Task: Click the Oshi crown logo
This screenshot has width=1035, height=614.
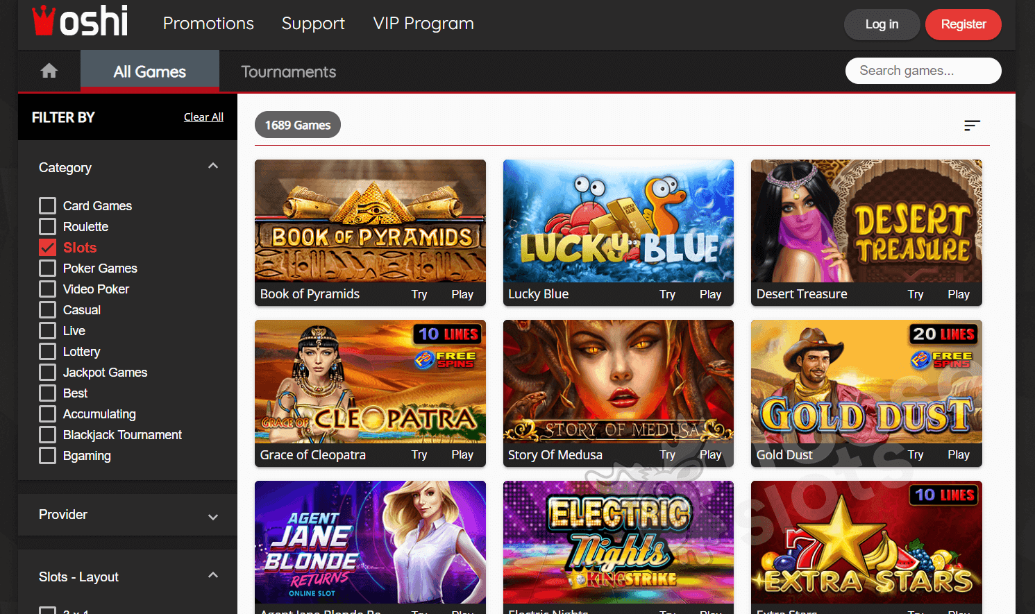Action: coord(80,21)
